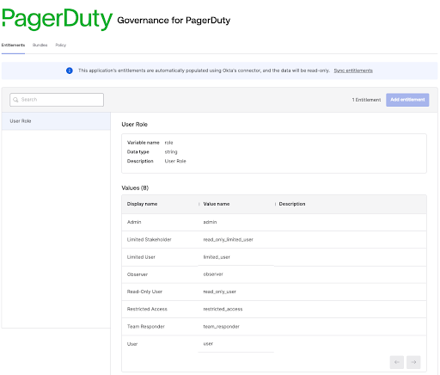Select the admin value name cell
Viewport: 440px width, 375px height.
click(x=210, y=222)
